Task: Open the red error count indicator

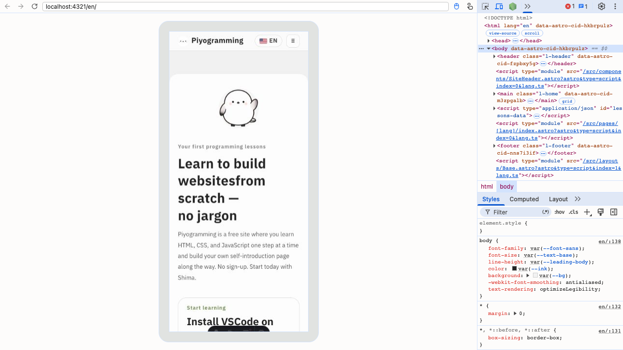Action: (x=570, y=6)
